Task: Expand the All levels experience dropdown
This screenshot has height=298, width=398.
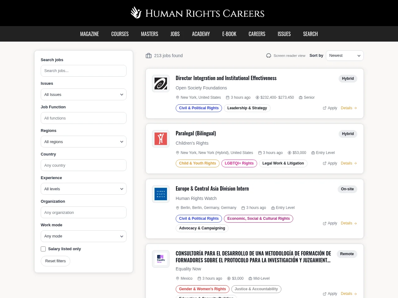Action: (x=84, y=189)
